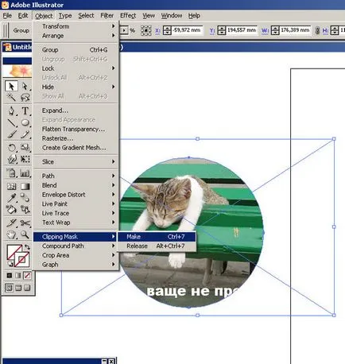
Task: Choose the Column Graph tool
Action: (25, 172)
